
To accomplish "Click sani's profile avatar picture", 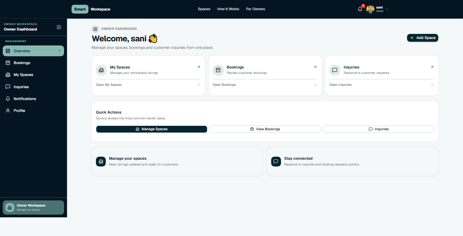I will 370,9.
